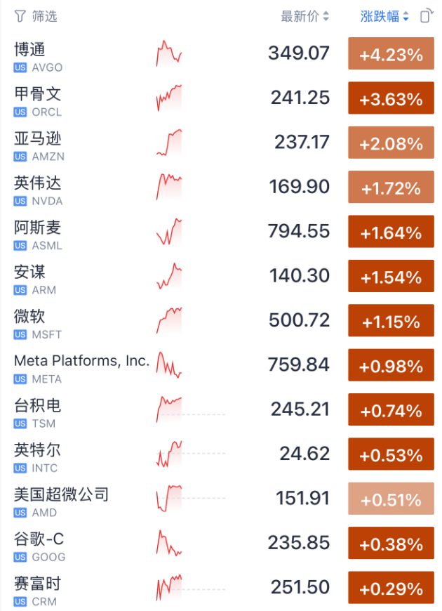Viewport: 442px width, 611px height.
Task: Open AVGO mini trend chart
Action: pos(169,53)
